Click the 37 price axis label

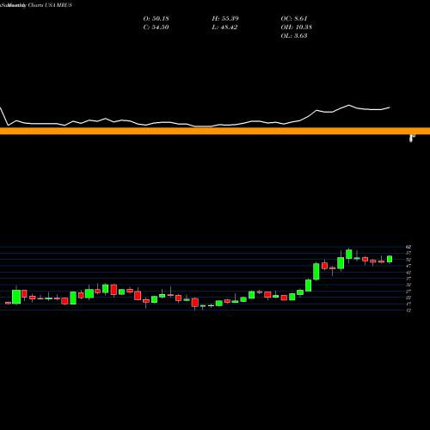click(x=408, y=279)
